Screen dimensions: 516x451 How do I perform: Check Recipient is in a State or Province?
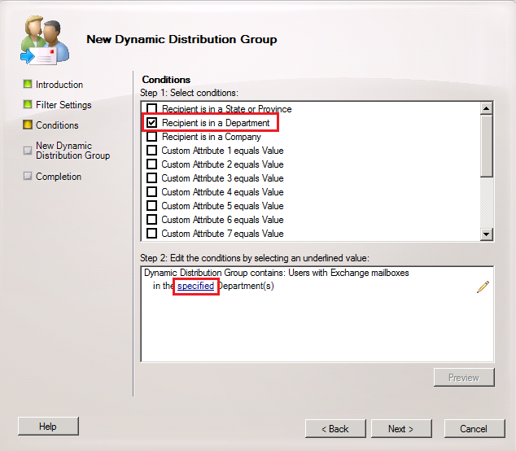click(151, 109)
